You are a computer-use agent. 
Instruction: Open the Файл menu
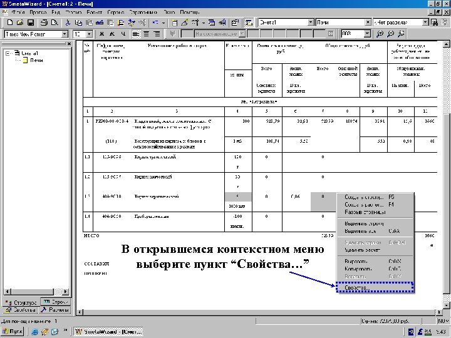pos(18,13)
